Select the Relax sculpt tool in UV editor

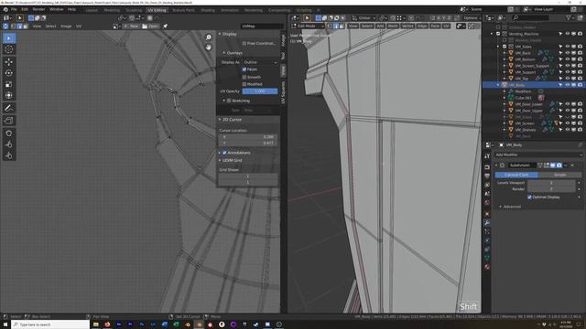(x=9, y=144)
